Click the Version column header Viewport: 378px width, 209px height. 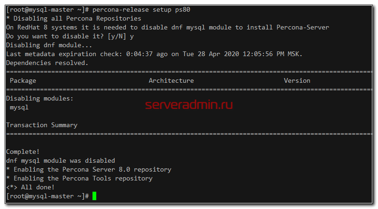pos(297,80)
